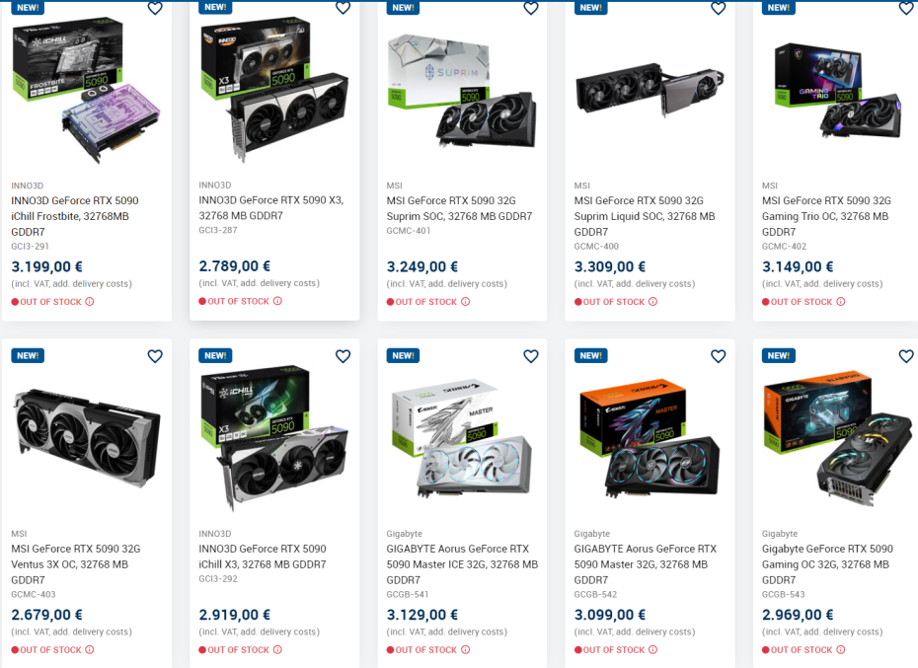Favorite the INNO3D iChill X3 with heart icon
Viewport: 918px width, 668px height.
coord(343,356)
